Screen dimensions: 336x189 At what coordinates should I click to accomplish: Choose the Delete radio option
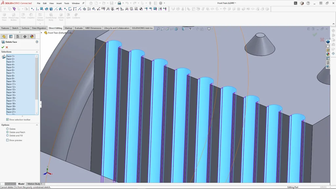[8, 129]
